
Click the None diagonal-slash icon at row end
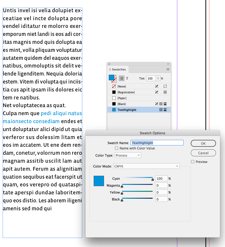pyautogui.click(x=165, y=86)
